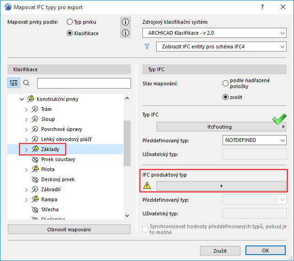Click the Obnovit mapování button

coord(69,230)
